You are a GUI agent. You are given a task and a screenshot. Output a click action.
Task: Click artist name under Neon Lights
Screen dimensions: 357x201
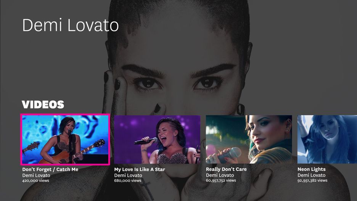click(312, 175)
